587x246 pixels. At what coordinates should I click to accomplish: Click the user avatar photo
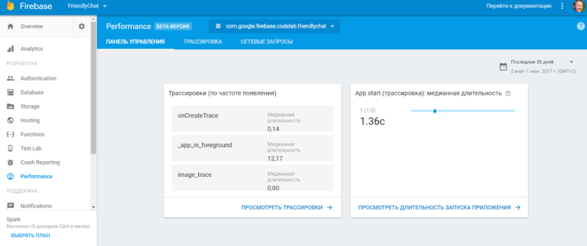point(579,6)
